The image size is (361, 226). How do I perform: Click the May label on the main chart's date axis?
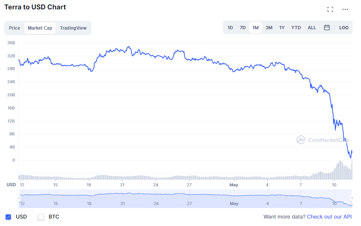(234, 185)
